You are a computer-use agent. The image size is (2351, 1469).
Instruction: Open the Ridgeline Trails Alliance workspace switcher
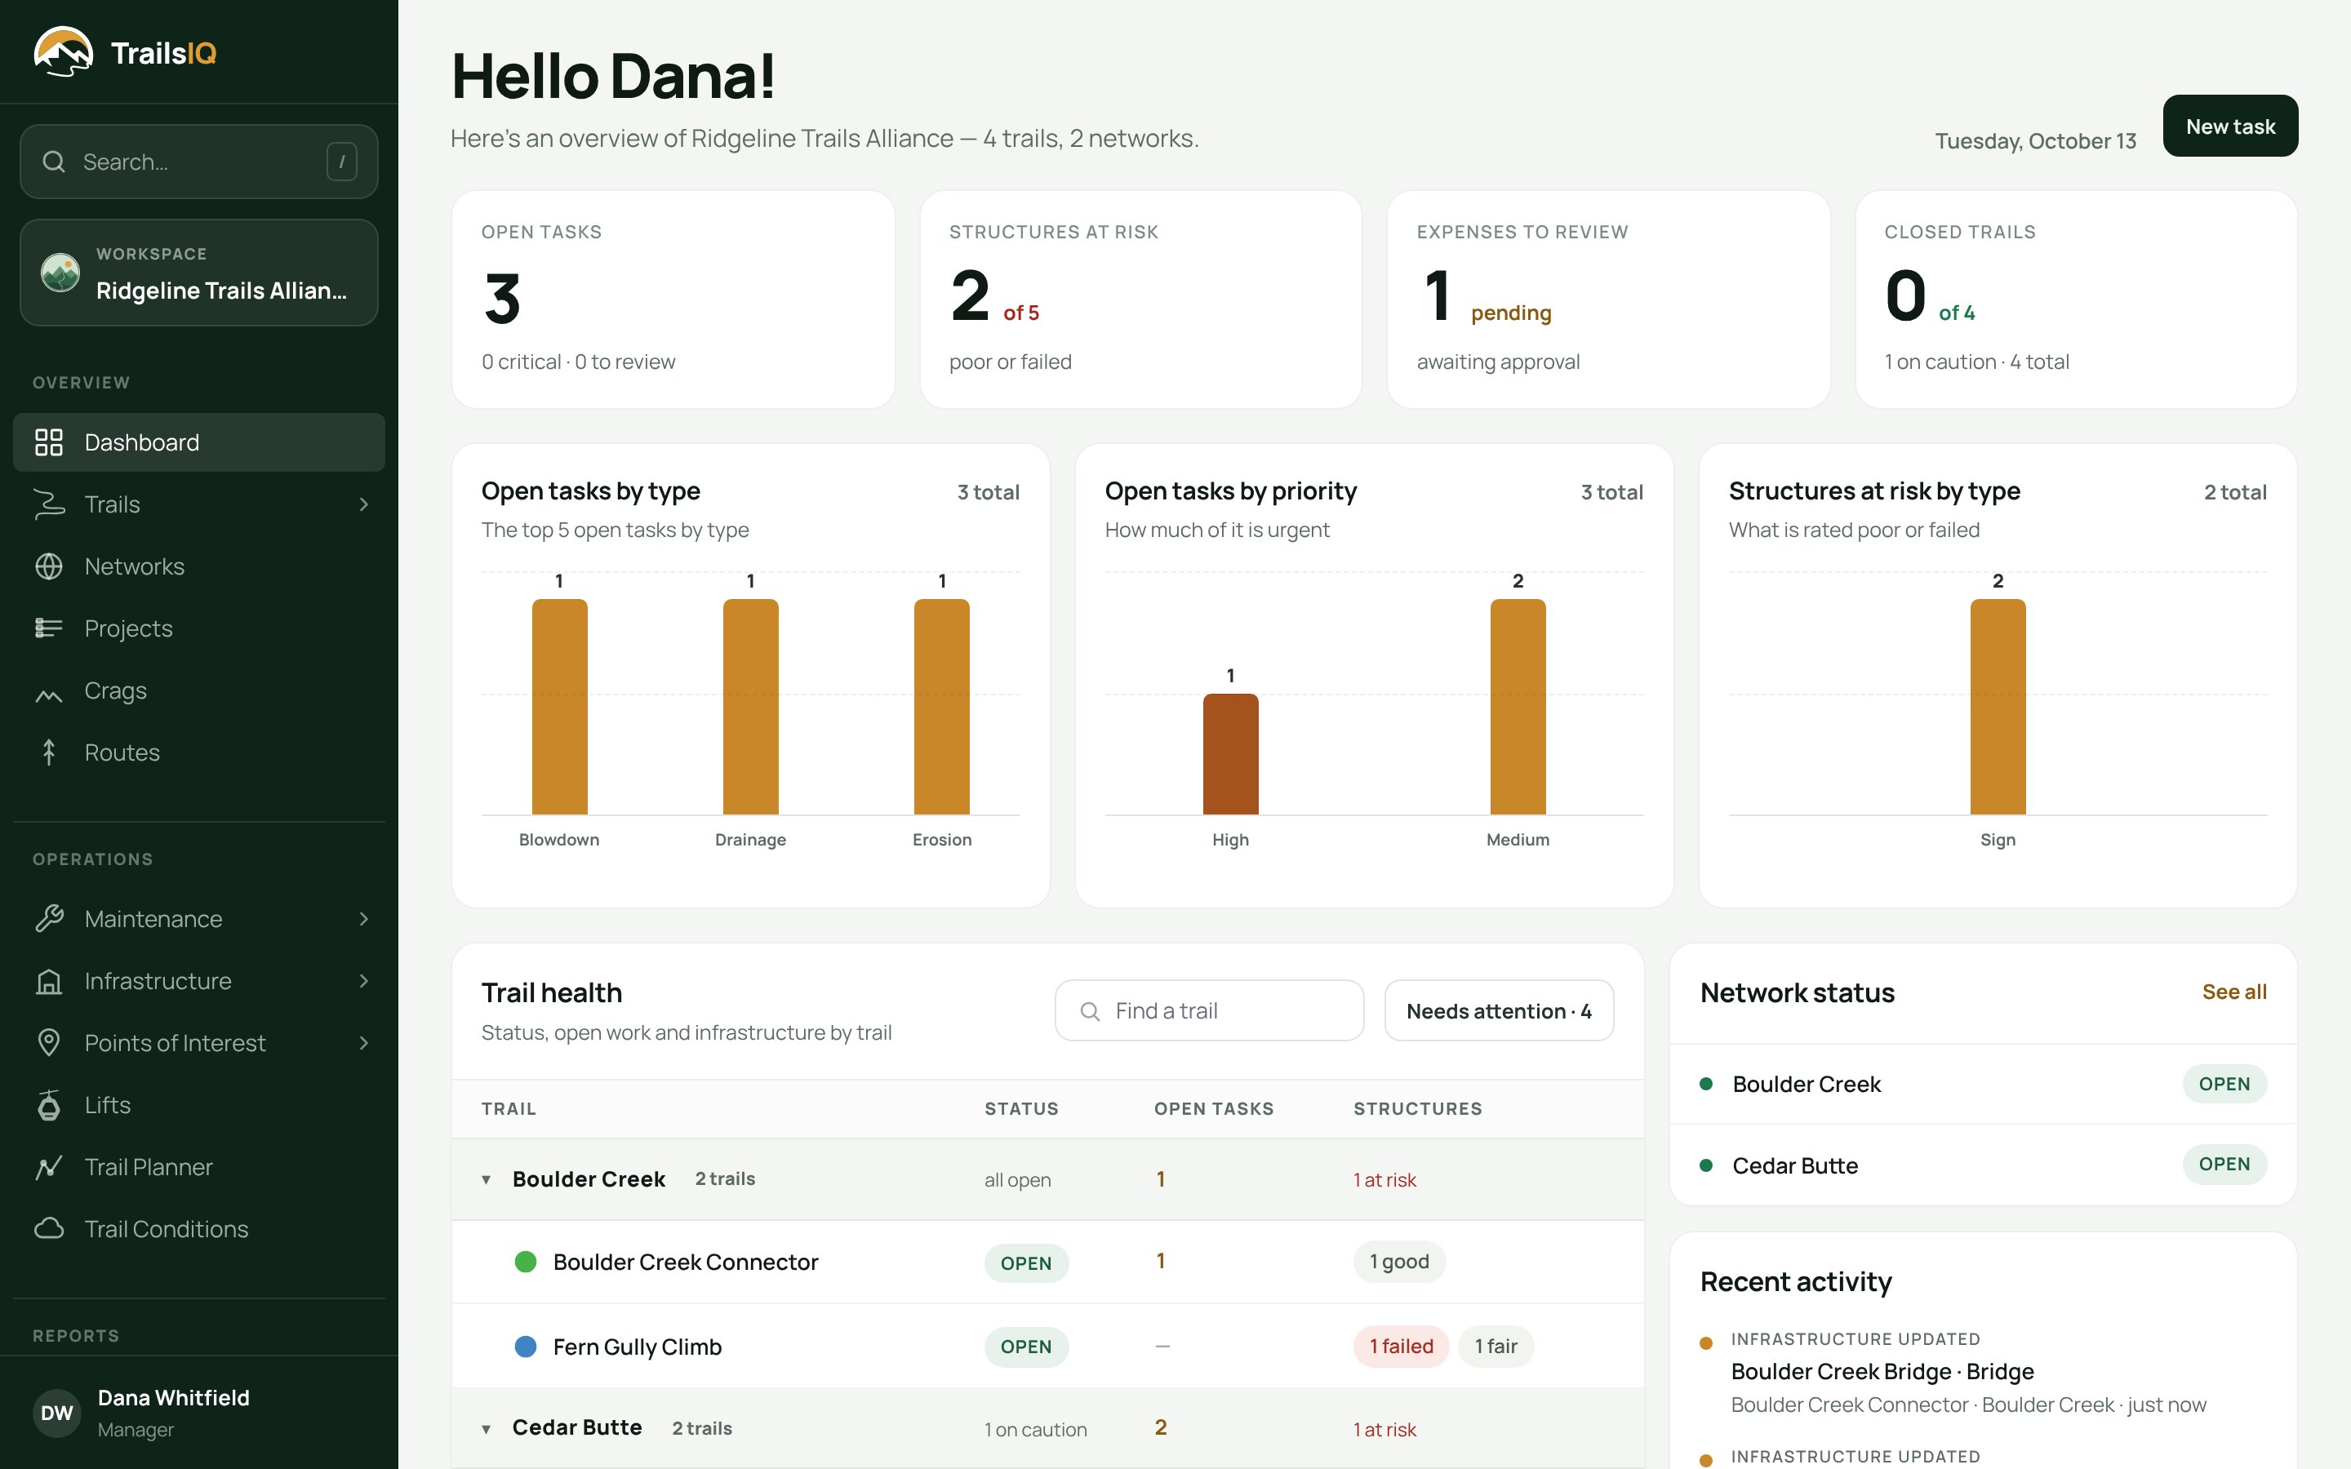pos(199,272)
